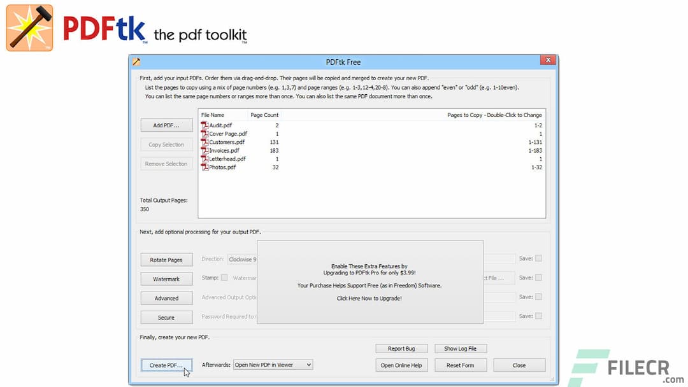The width and height of the screenshot is (688, 387).
Task: Check the Save box on the Secure row
Action: (538, 316)
